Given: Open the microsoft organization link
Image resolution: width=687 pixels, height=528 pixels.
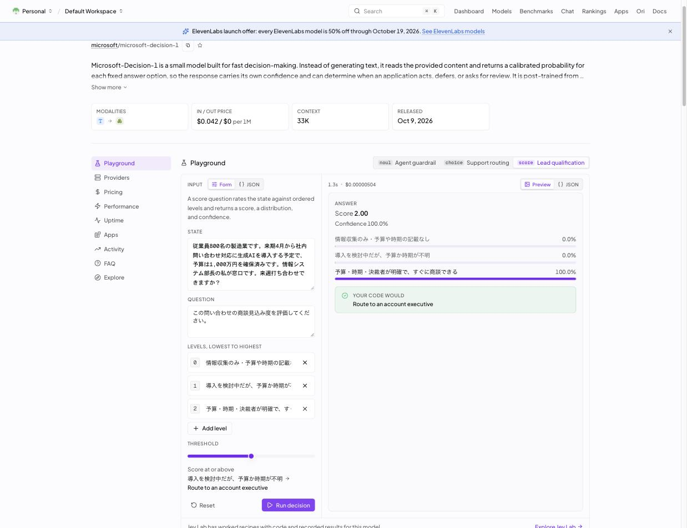Looking at the screenshot, I should (104, 45).
